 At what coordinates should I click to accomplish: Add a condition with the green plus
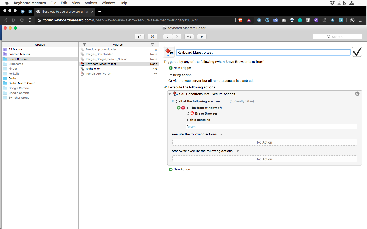pyautogui.click(x=179, y=108)
